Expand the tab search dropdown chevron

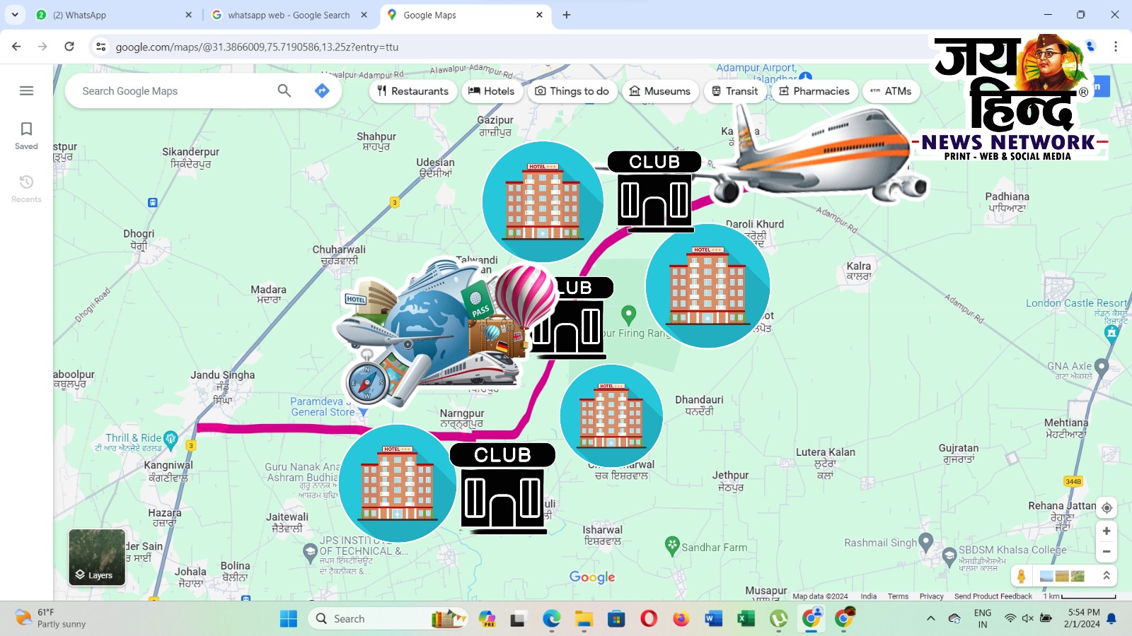[x=14, y=15]
